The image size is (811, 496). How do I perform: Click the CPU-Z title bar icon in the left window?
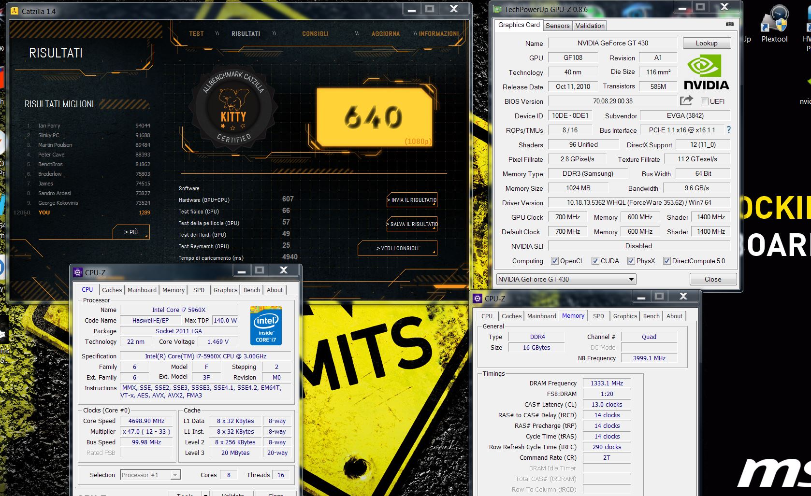click(x=78, y=272)
